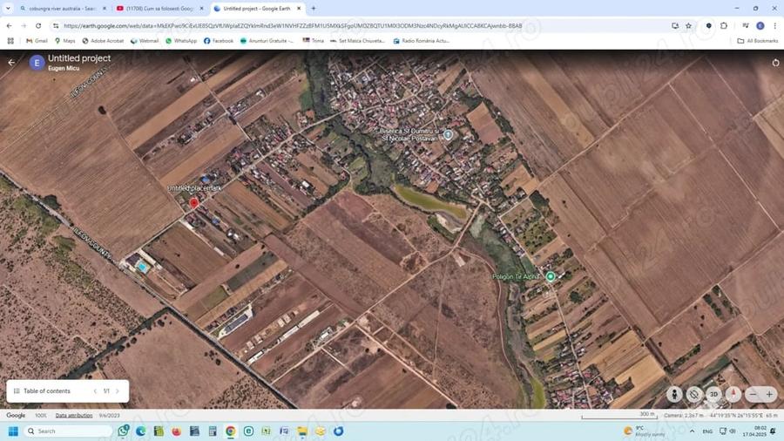Zoom out with the minus button
This screenshot has height=441, width=784.
click(753, 395)
